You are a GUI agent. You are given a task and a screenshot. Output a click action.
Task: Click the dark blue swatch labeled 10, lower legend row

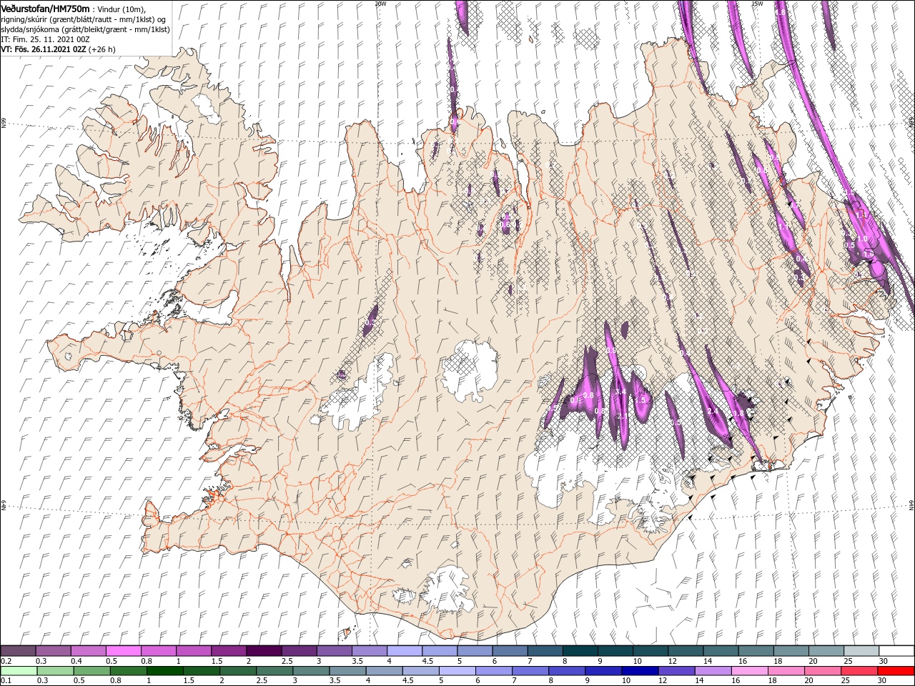[x=640, y=671]
